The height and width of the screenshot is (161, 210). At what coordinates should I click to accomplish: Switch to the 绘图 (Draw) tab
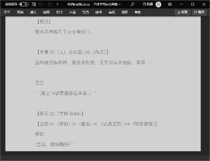(46, 12)
